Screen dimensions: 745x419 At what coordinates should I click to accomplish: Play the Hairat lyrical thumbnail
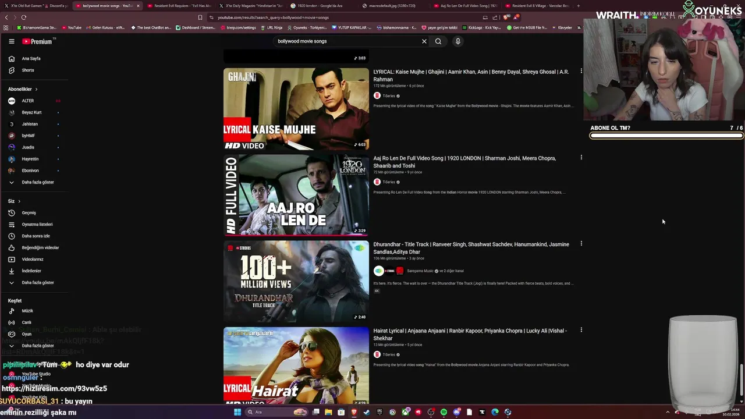click(296, 366)
